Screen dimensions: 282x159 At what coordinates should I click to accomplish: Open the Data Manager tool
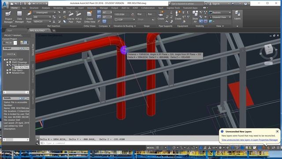[x=19, y=17]
